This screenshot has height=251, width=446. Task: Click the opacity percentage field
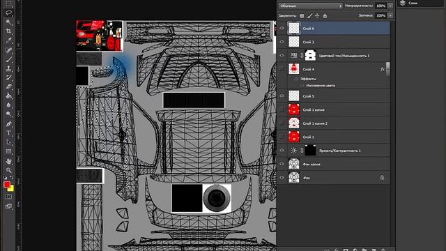pyautogui.click(x=381, y=6)
